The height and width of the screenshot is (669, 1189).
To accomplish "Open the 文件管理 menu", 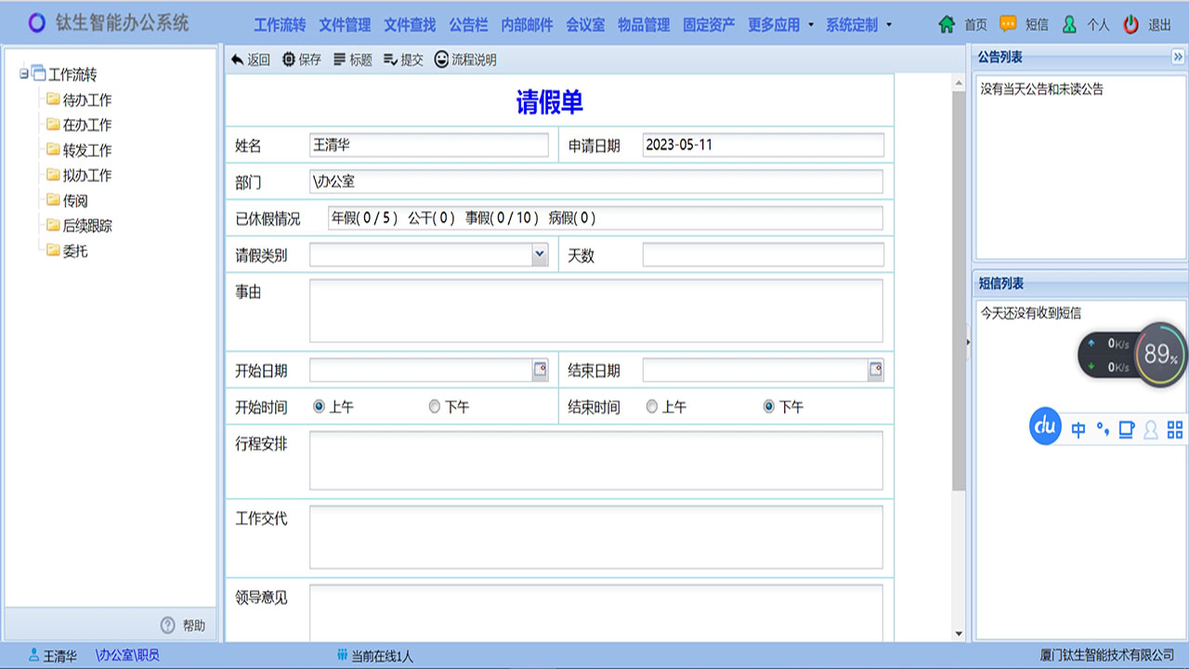I will [x=345, y=25].
